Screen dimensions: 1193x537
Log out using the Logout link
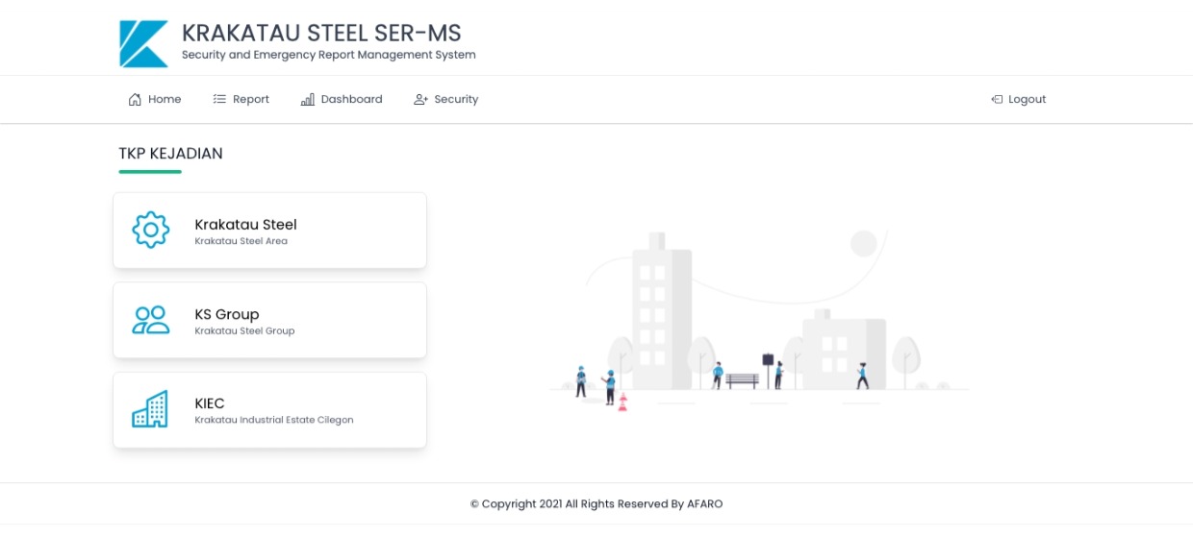point(1019,99)
